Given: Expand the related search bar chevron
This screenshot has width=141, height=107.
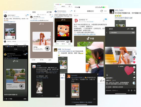Looking at the screenshot, I should click(135, 87).
